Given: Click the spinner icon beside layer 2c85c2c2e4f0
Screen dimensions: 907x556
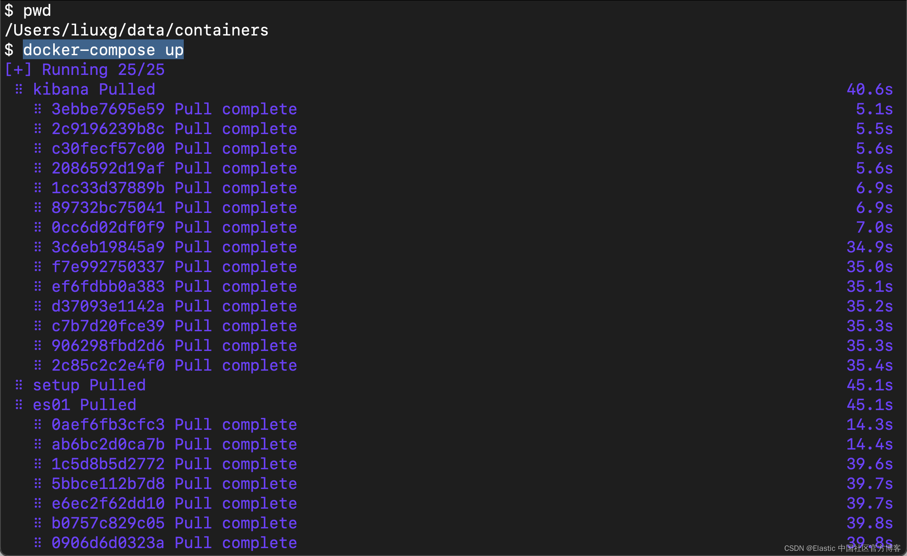Looking at the screenshot, I should pyautogui.click(x=38, y=366).
